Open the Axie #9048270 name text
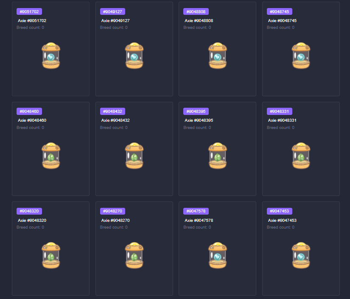This screenshot has height=299, width=350. [115, 220]
